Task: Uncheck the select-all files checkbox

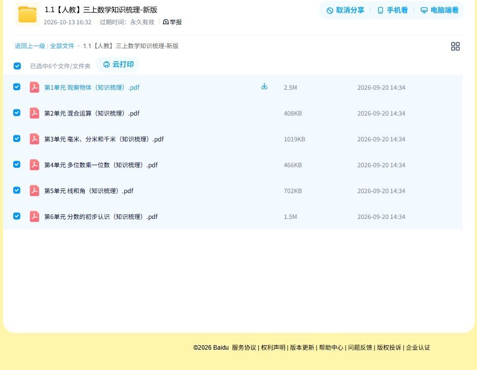Action: (x=17, y=66)
